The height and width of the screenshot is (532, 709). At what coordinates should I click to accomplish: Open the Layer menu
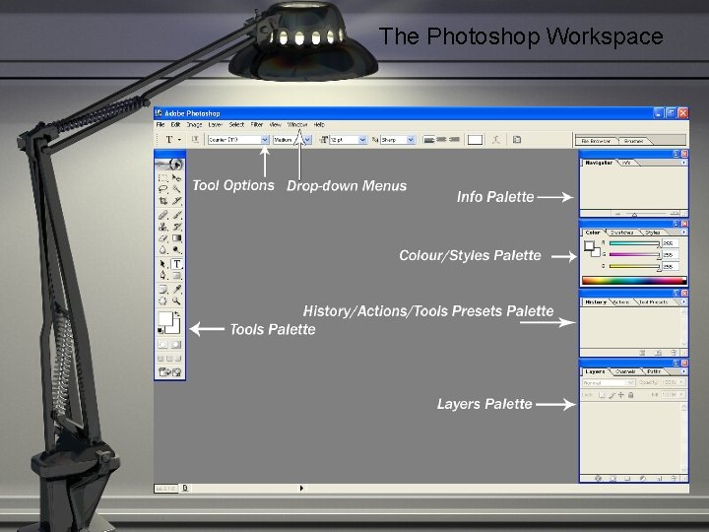(216, 124)
